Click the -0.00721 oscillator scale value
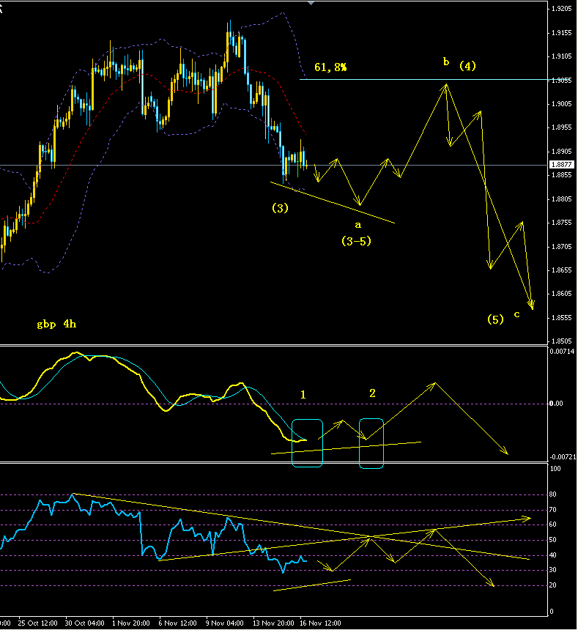The image size is (578, 630). [x=563, y=457]
